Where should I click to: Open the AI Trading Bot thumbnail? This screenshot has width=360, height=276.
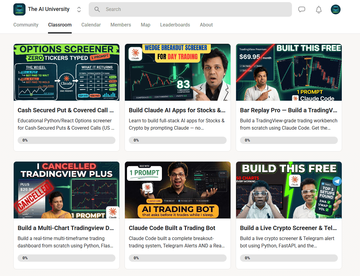coord(178,190)
